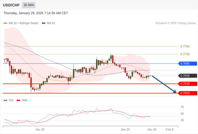Click the RSI legend label

tap(11, 100)
